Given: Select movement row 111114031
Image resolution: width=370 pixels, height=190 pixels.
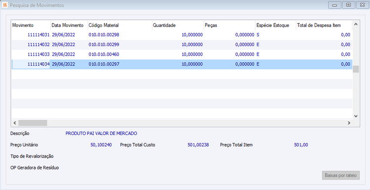Looking at the screenshot, I should click(x=182, y=35).
